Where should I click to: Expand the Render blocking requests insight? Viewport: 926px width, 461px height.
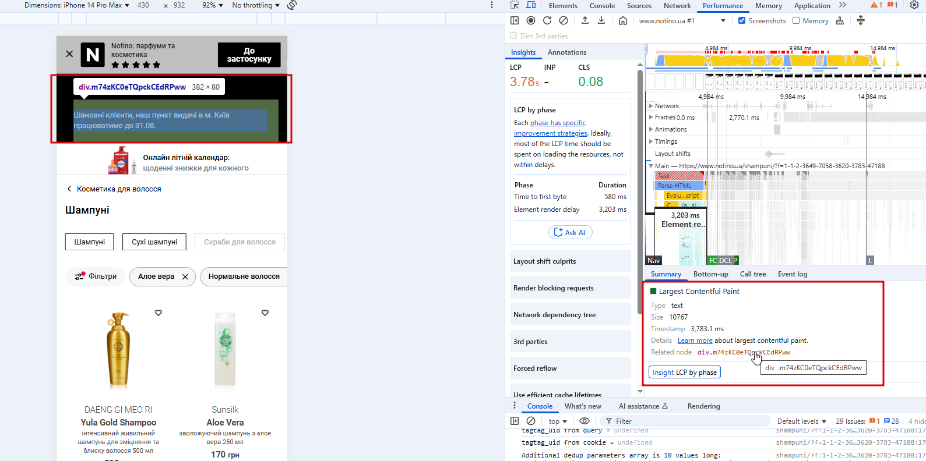571,288
